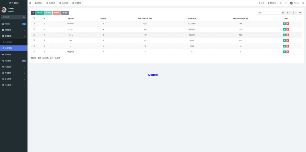306x152 pixels.
Task: Click 清除缓存 in the top bar
Action: tap(272, 3)
